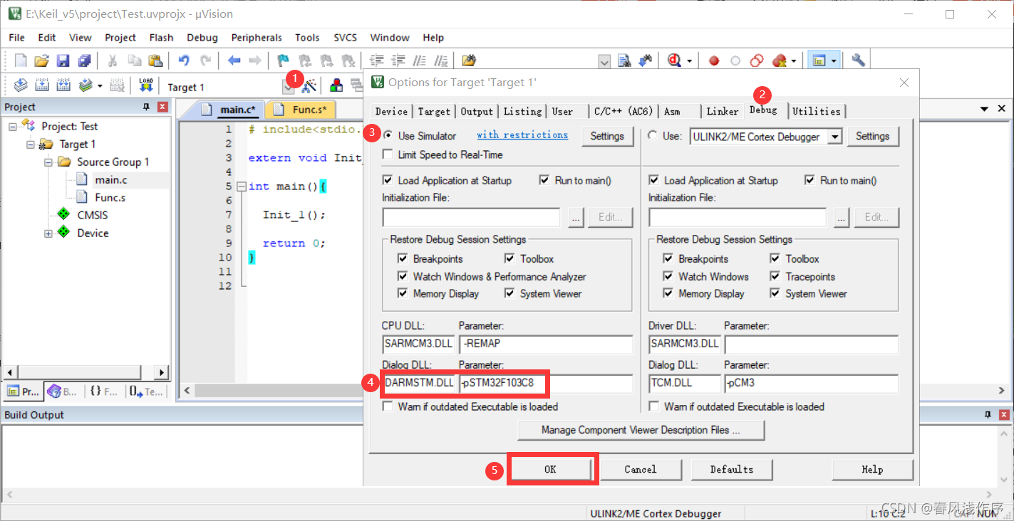Click the Translate file toolbar icon
Viewport: 1014px width, 521px height.
(x=21, y=85)
